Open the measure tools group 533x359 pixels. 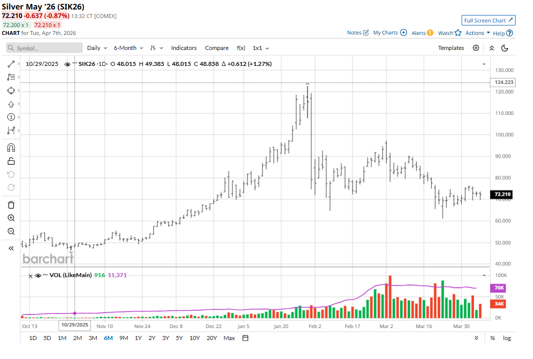coord(11,130)
